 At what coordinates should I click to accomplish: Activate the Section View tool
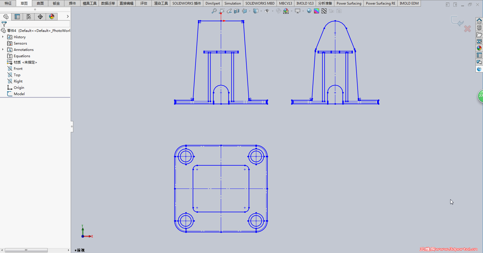pyautogui.click(x=237, y=11)
